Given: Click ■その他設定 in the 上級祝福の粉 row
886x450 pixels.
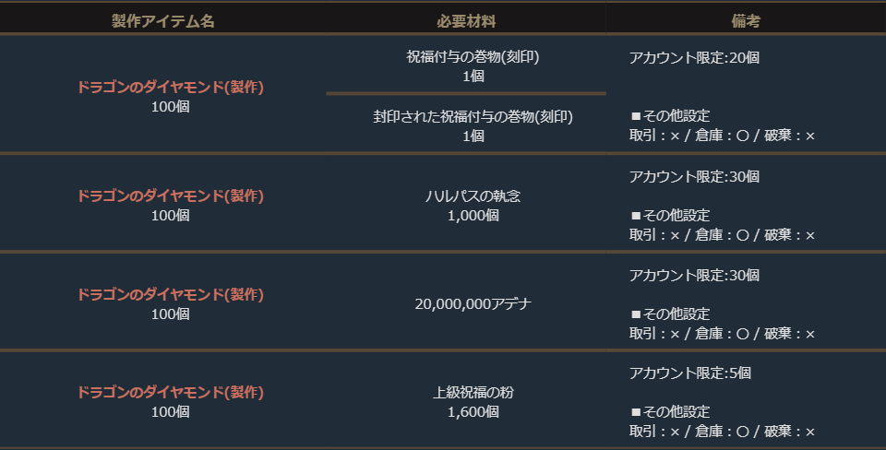Looking at the screenshot, I should tap(670, 412).
